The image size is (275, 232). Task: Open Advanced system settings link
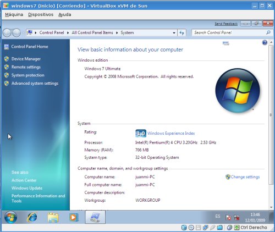pyautogui.click(x=35, y=84)
